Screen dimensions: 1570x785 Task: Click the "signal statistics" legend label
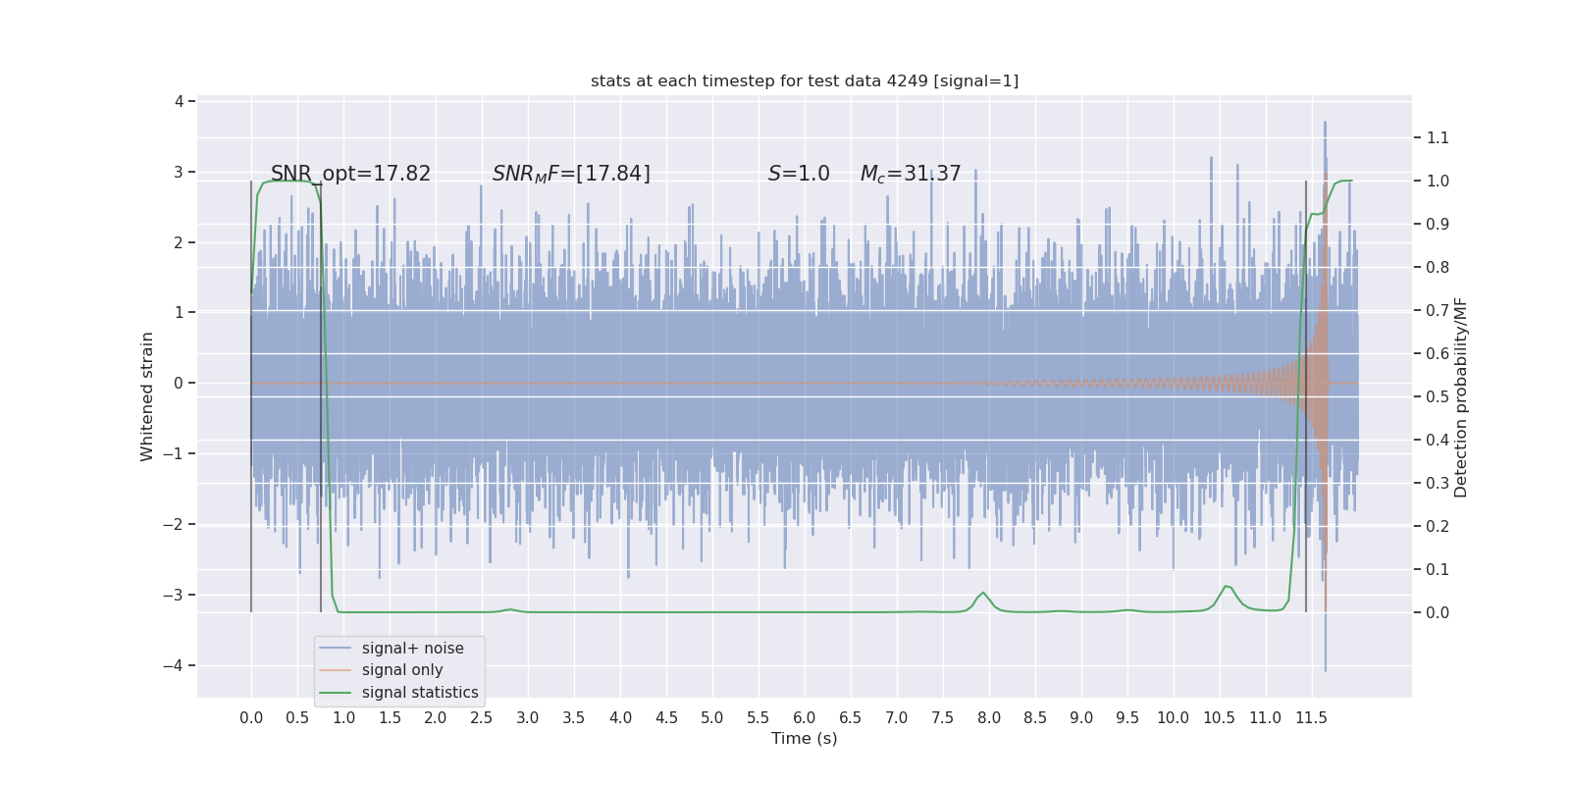(x=420, y=692)
